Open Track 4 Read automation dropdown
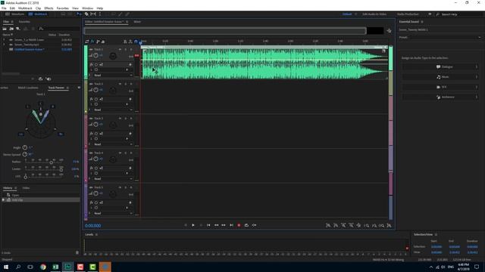This screenshot has height=272, width=485. (x=113, y=179)
